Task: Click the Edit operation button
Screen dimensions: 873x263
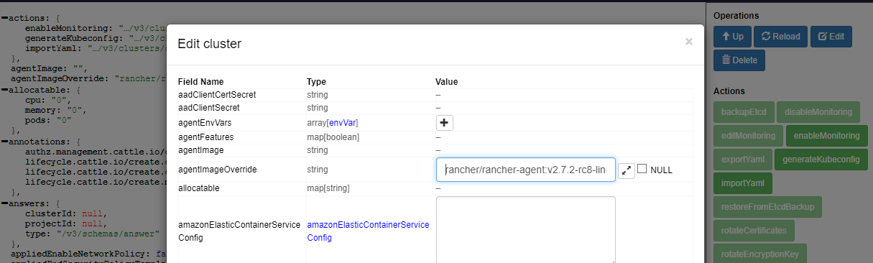Action: (831, 37)
